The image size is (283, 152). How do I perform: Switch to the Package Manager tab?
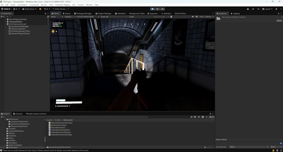83,14
